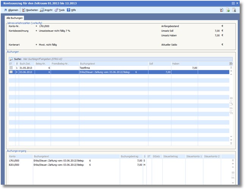This screenshot has width=245, height=190.
Task: Open the Tools menu
Action: point(59,10)
